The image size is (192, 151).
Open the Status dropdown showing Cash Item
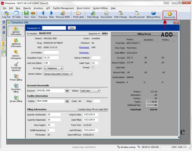click(90, 91)
